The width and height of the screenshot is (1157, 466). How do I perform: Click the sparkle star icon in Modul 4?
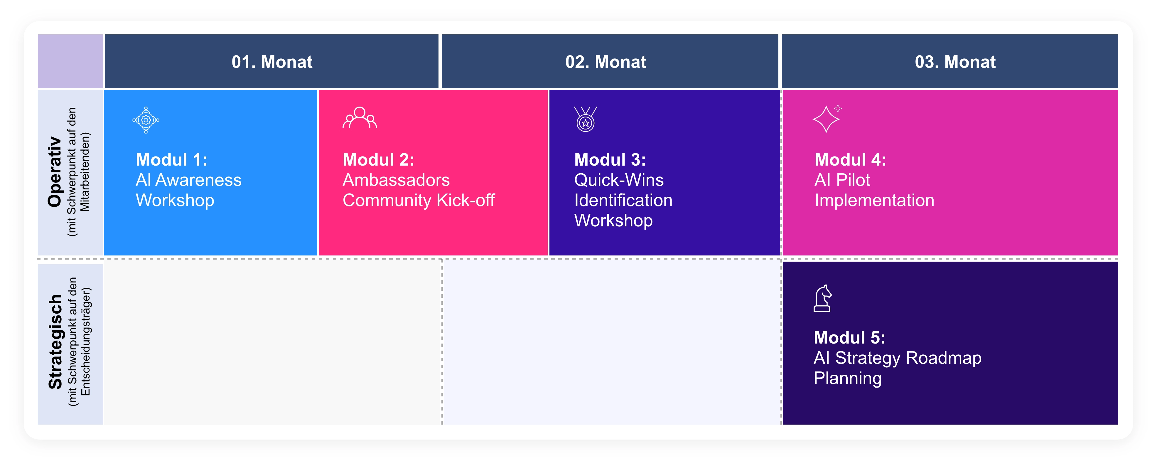pos(827,119)
